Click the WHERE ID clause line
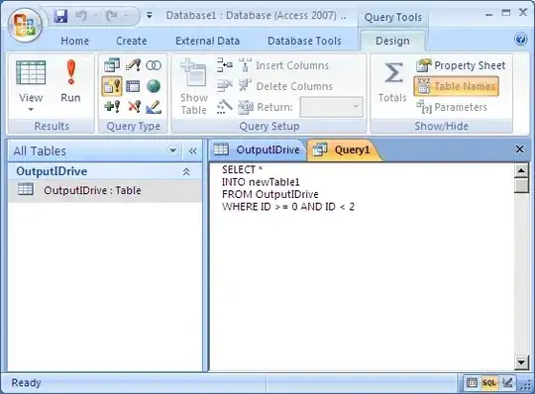 288,207
